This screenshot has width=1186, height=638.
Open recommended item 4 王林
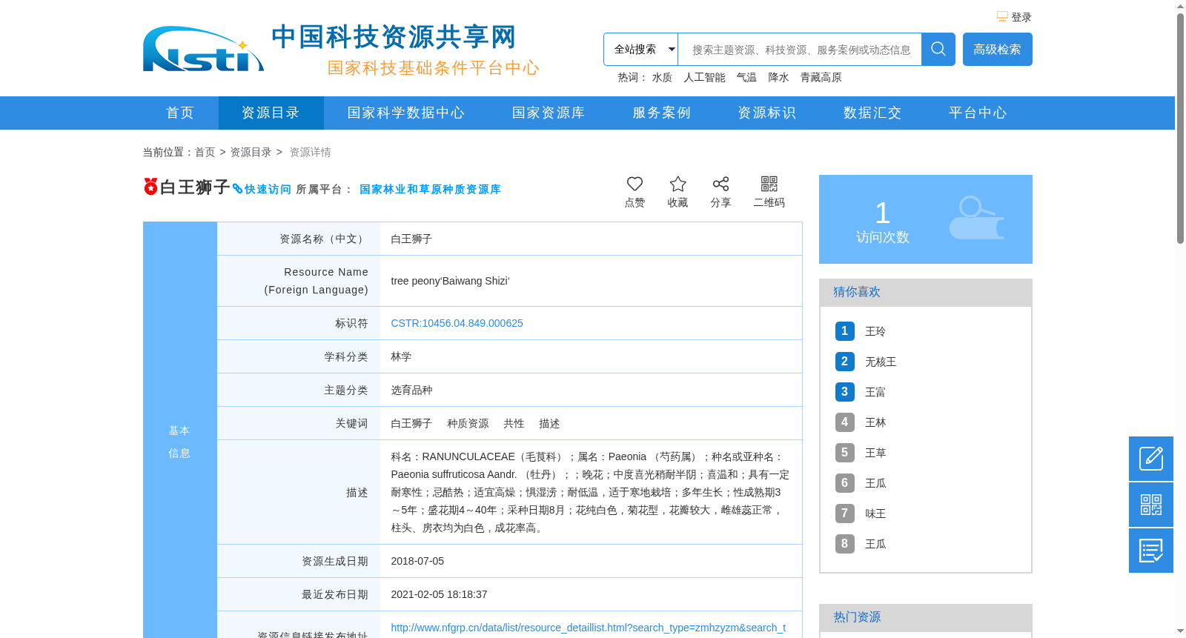tap(875, 422)
